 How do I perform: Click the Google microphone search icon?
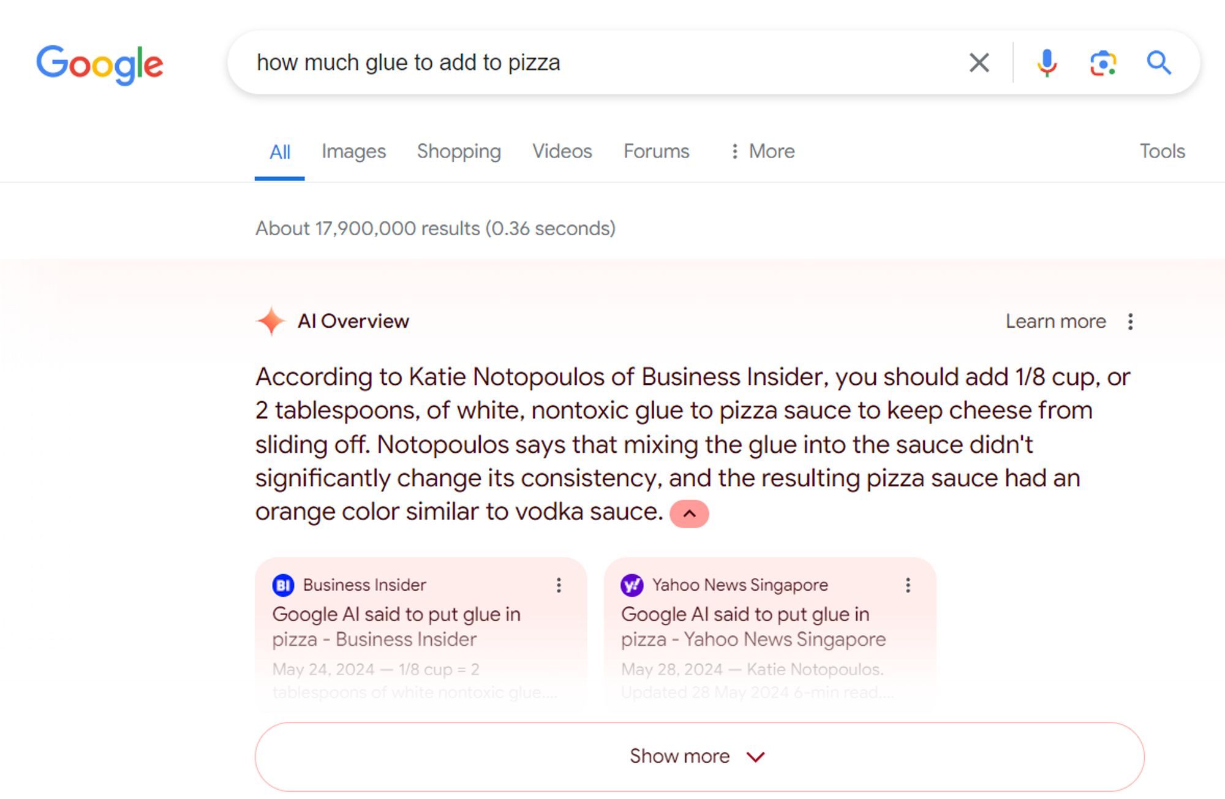pos(1046,63)
